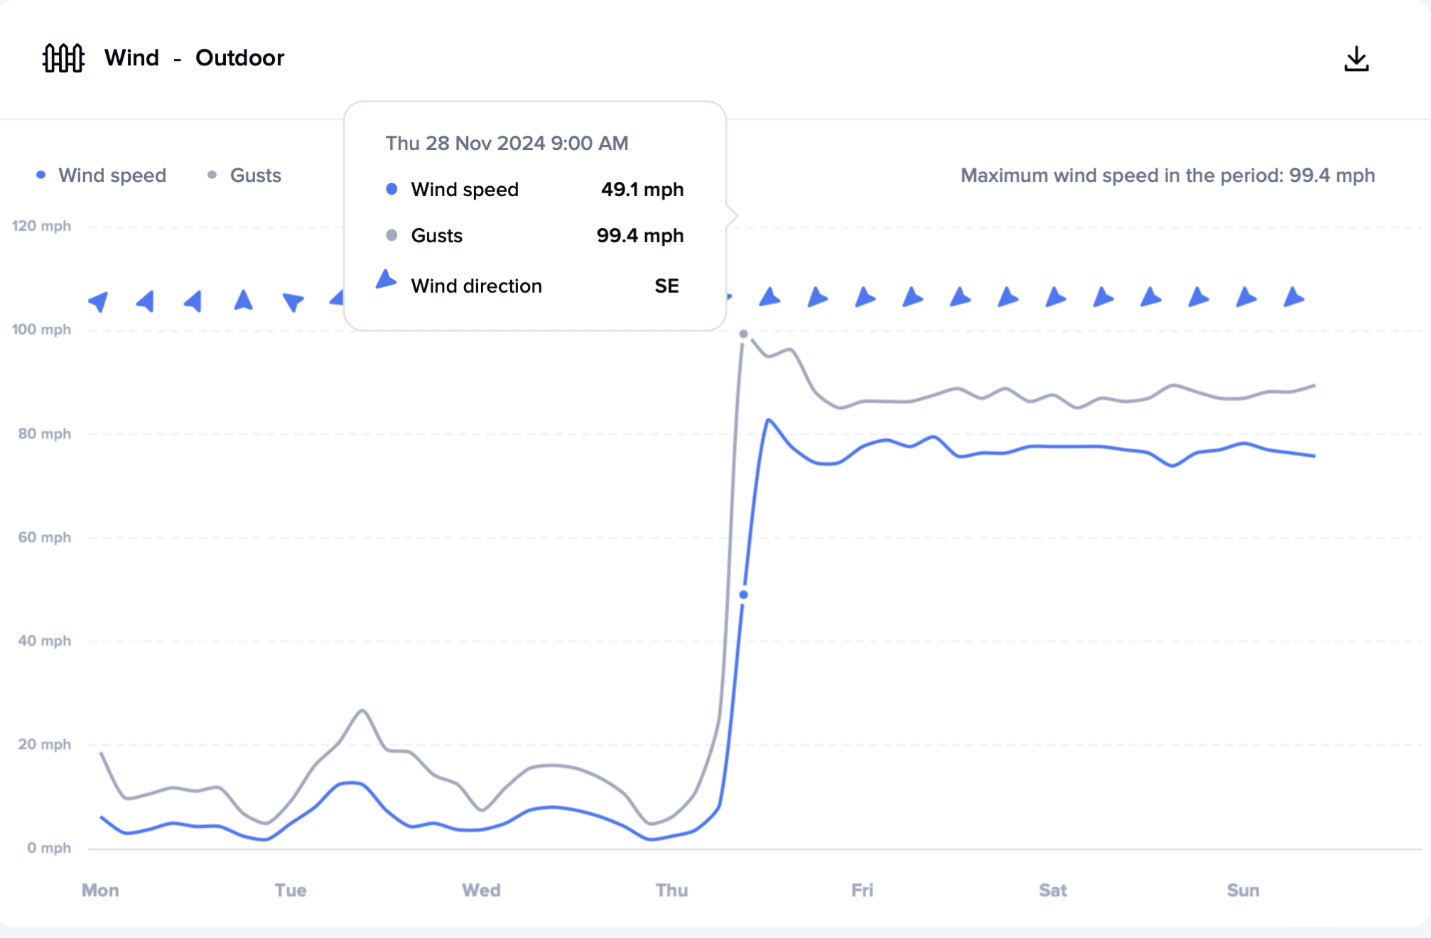Screen dimensions: 1431x938
Task: Click the Sun label on the axis
Action: [x=1243, y=890]
